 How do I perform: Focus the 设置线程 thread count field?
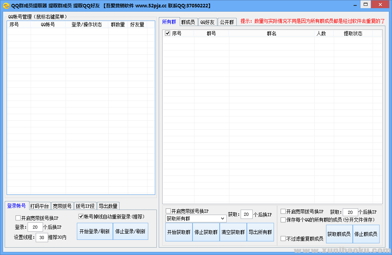pyautogui.click(x=42, y=237)
